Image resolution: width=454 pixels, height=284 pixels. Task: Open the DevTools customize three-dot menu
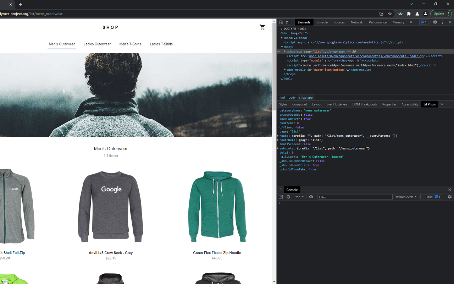point(442,22)
